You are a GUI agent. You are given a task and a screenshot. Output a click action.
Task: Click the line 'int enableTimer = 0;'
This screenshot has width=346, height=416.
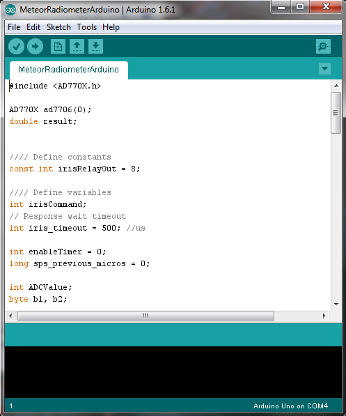click(58, 252)
